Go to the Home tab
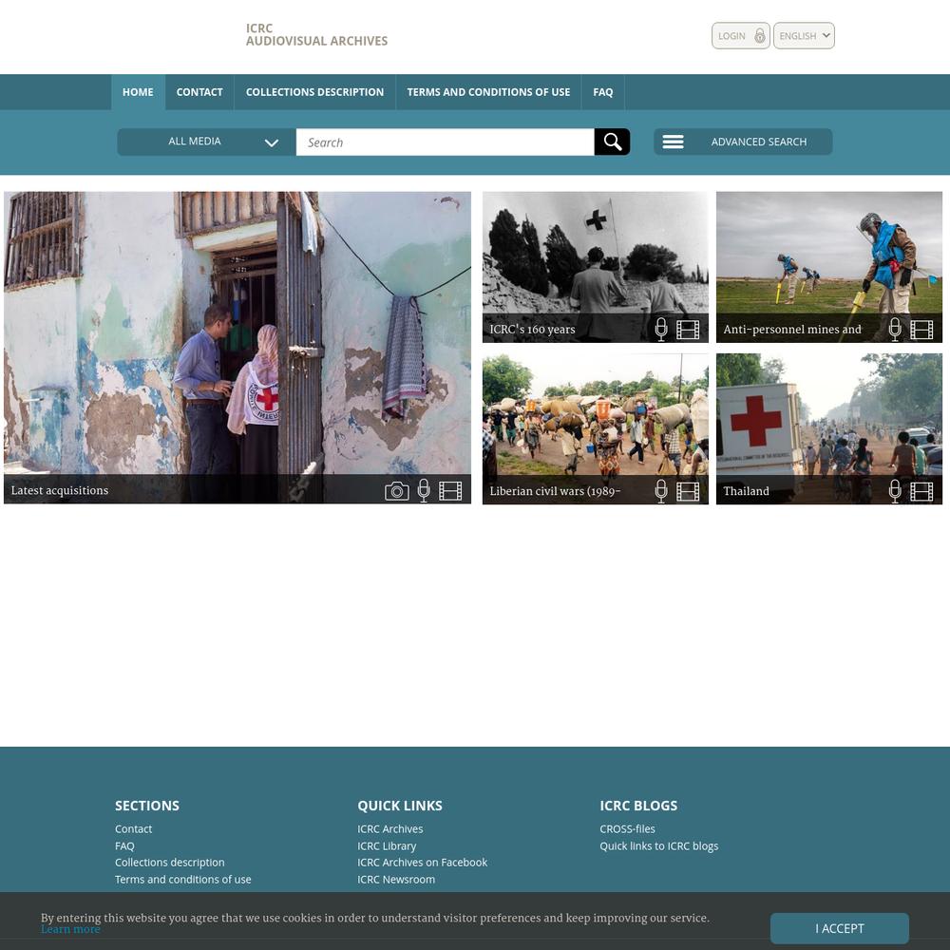The image size is (950, 950). point(138,92)
